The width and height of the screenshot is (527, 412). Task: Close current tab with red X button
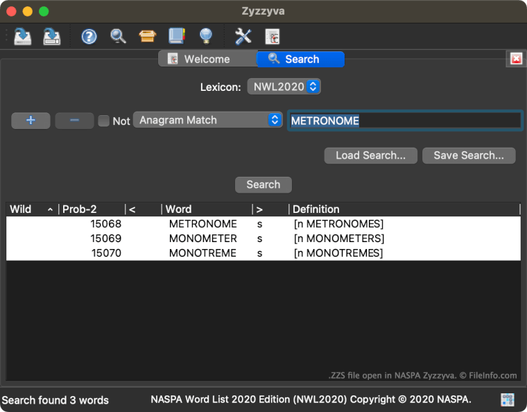pyautogui.click(x=516, y=59)
